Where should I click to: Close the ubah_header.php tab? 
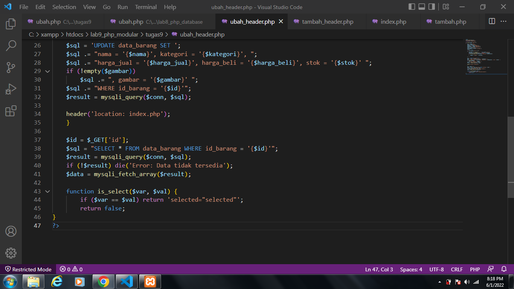click(281, 21)
